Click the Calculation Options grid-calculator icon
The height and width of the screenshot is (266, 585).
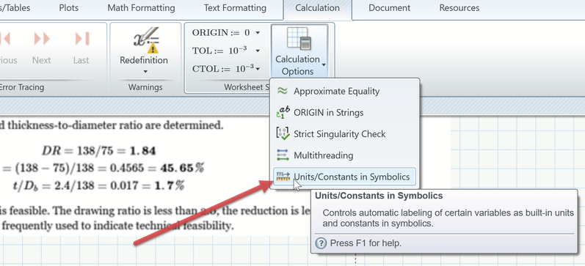(x=299, y=39)
